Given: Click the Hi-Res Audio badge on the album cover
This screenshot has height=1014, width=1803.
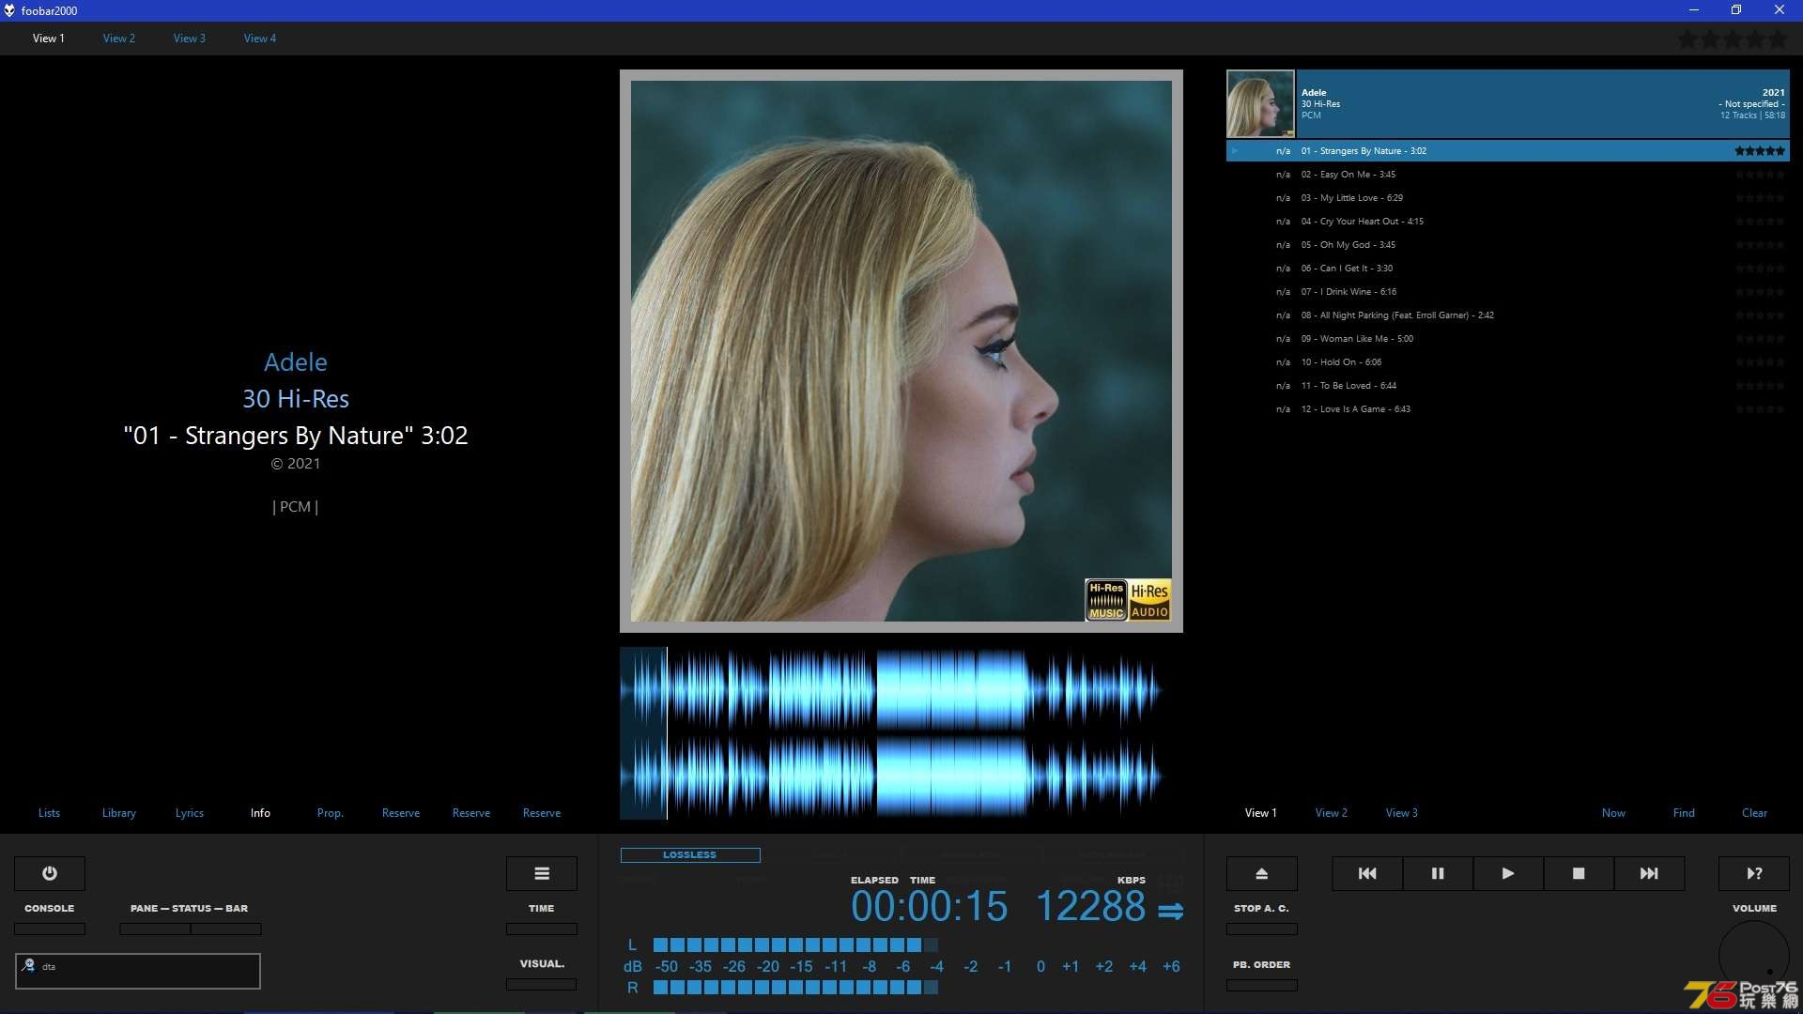Looking at the screenshot, I should [1149, 600].
